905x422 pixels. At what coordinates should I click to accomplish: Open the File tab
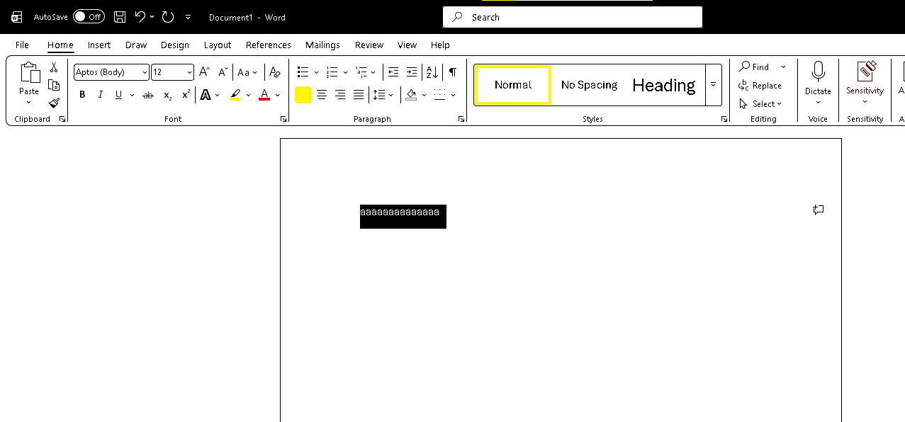(22, 45)
